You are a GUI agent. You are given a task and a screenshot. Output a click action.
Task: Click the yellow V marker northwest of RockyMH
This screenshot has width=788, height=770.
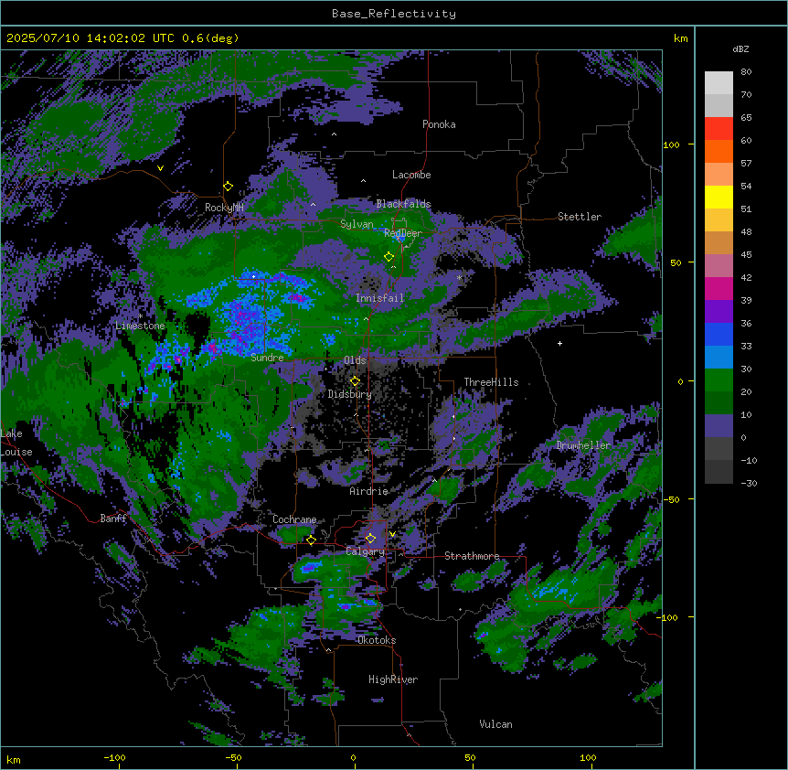click(x=160, y=168)
